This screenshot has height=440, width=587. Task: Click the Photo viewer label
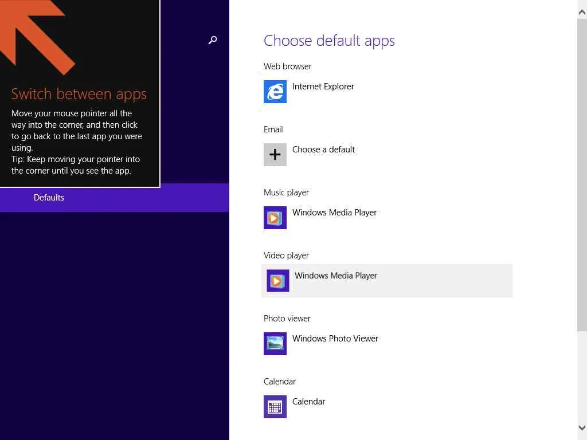tap(287, 319)
